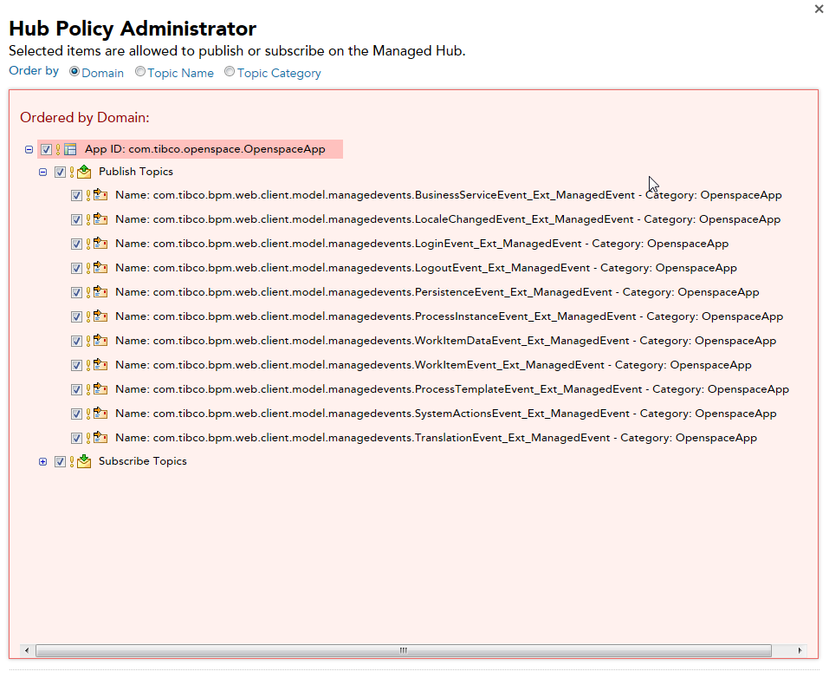
Task: Click the publish icon for BusinessServiceEvent topic
Action: pos(100,195)
